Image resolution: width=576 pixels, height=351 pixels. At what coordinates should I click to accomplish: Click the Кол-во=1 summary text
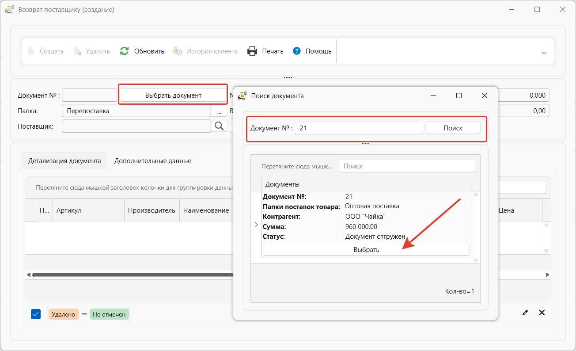pos(459,291)
